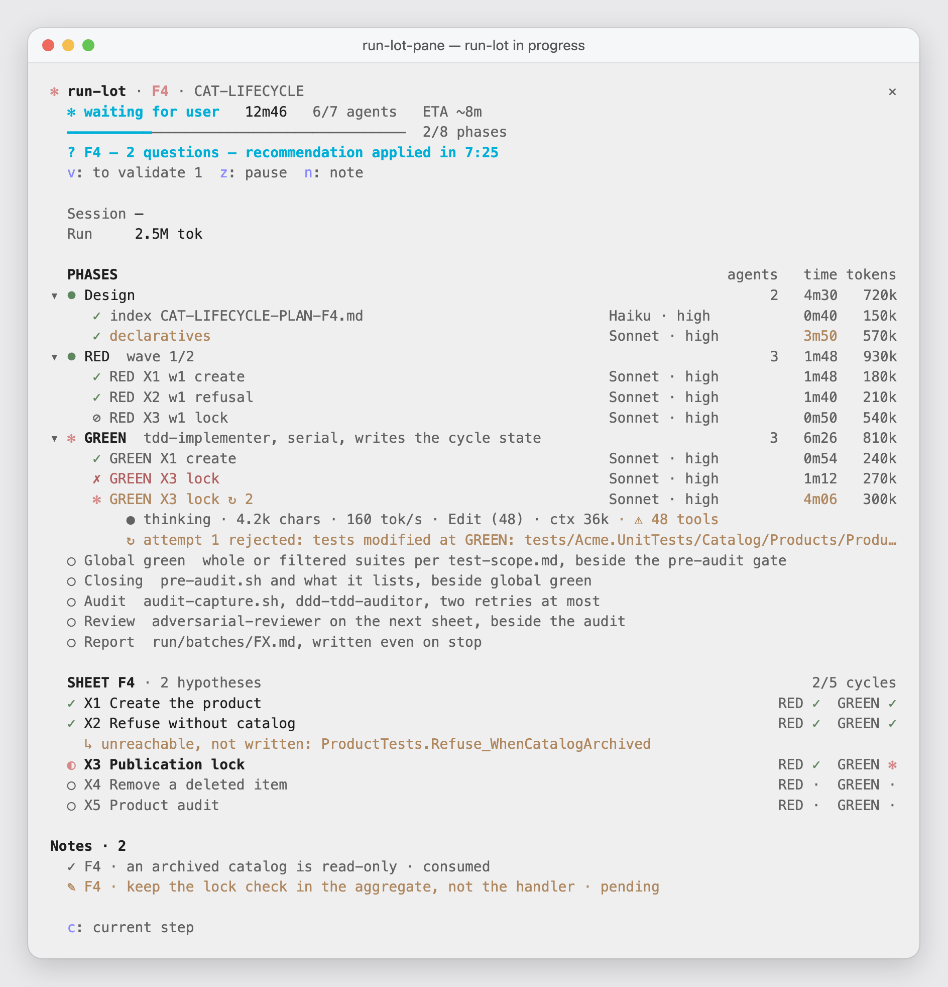The image size is (948, 987).
Task: Click the 'Notes · 2' heading
Action: click(x=88, y=846)
